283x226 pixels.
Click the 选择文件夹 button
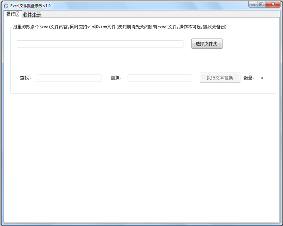(x=207, y=44)
